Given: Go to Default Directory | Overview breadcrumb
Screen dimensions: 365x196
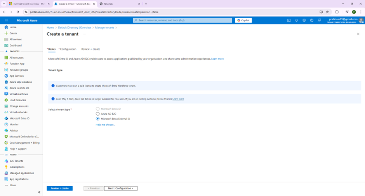Looking at the screenshot, I should click(x=75, y=28).
